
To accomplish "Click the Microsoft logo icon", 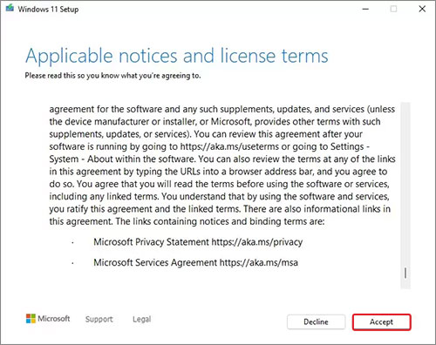I will tap(31, 319).
